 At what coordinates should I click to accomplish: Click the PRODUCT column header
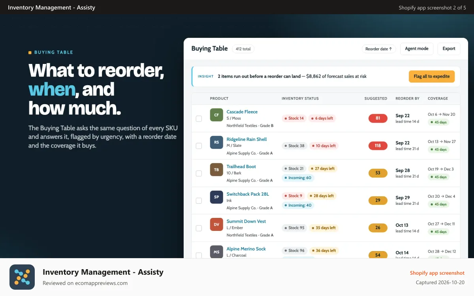point(219,99)
